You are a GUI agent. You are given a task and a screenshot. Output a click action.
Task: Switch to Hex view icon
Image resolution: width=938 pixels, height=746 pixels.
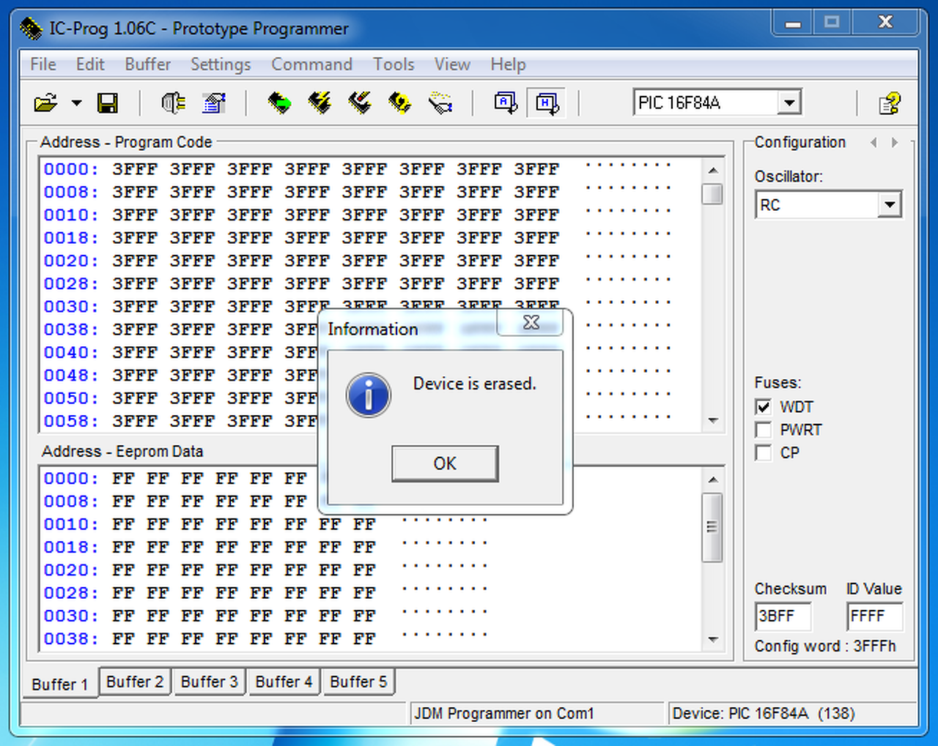tap(547, 103)
